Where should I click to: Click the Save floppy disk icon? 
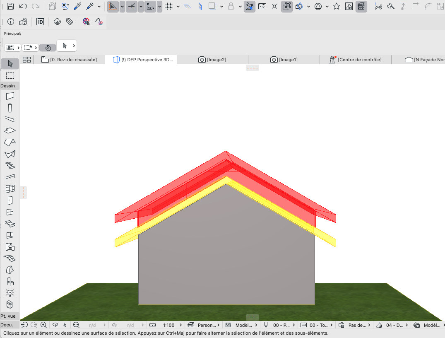[10, 6]
